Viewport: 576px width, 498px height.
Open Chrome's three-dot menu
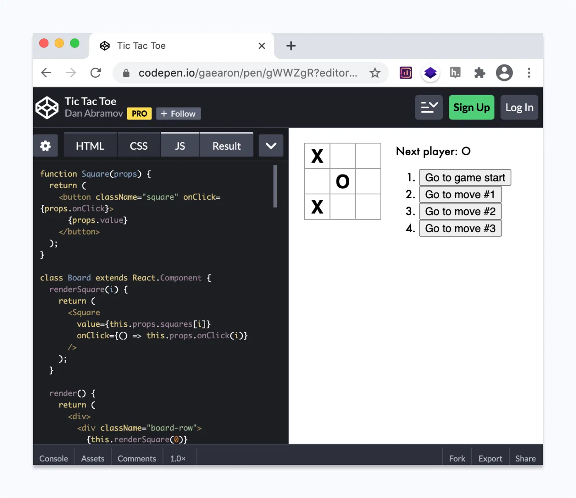529,73
